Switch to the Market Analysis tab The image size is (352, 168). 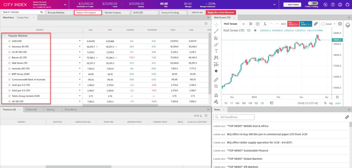(116, 13)
